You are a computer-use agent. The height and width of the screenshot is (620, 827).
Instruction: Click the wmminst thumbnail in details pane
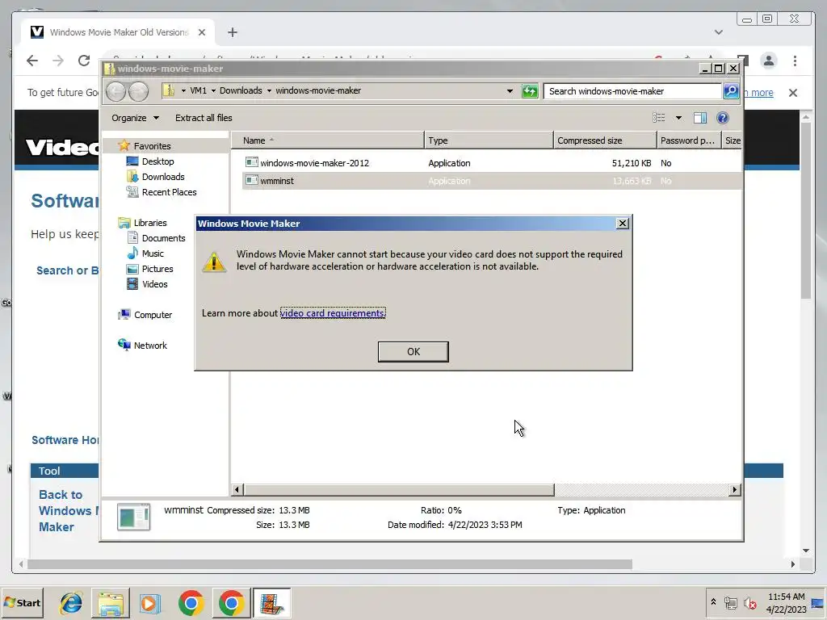133,517
